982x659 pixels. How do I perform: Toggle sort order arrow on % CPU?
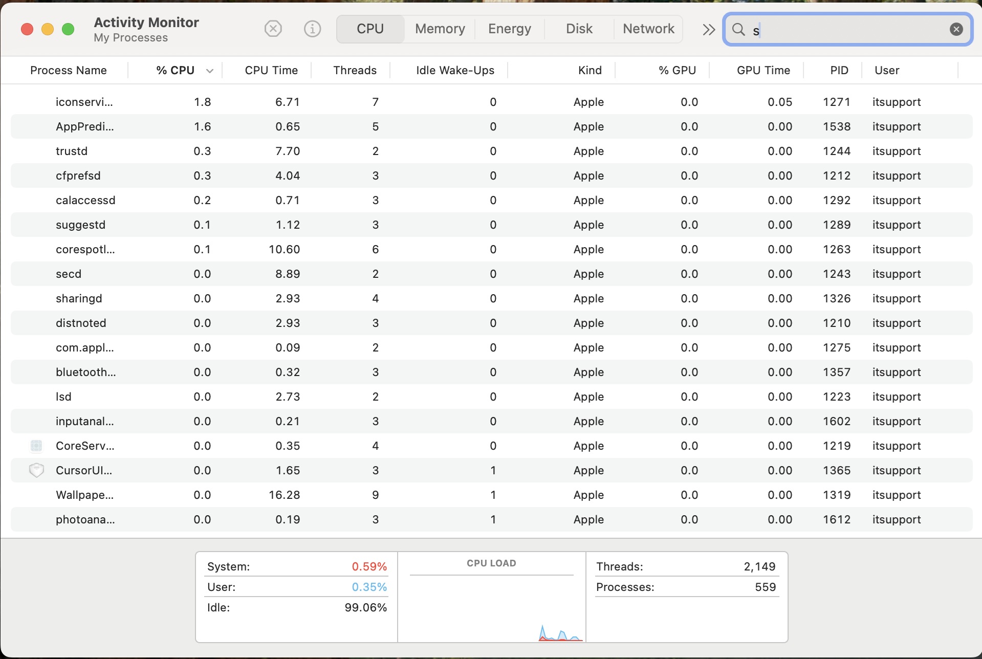click(x=210, y=71)
